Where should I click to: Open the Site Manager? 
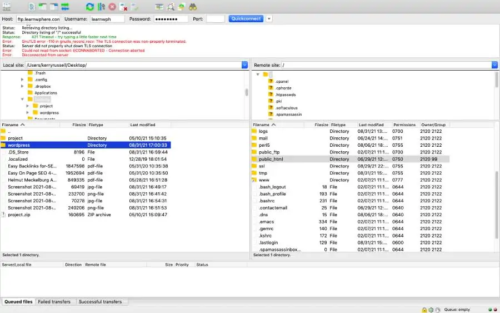(x=6, y=7)
